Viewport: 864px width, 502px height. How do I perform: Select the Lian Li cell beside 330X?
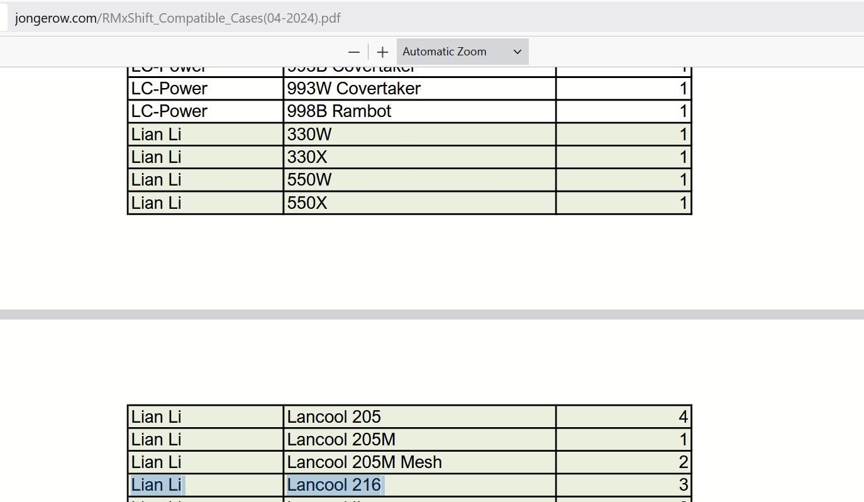206,157
